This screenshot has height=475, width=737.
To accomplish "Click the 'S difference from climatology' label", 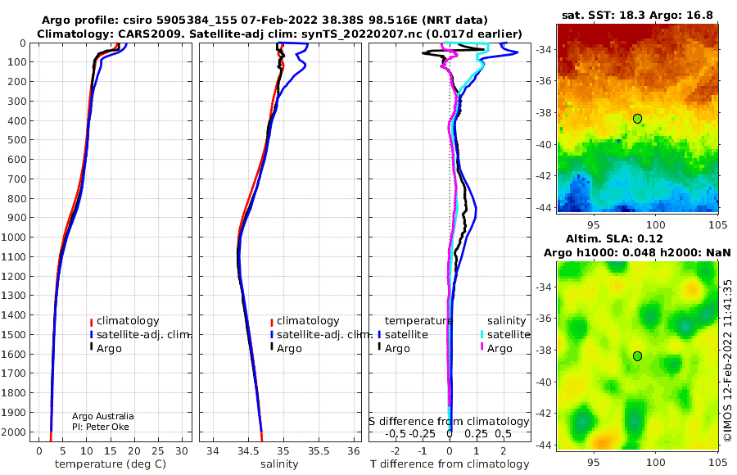I will coord(449,422).
